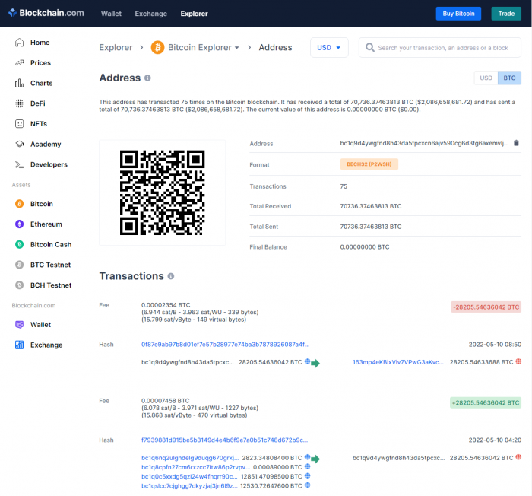Open Home via its house icon
Screen dimensions: 532x496
[19, 43]
